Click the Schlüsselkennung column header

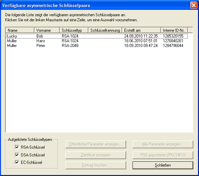click(105, 30)
